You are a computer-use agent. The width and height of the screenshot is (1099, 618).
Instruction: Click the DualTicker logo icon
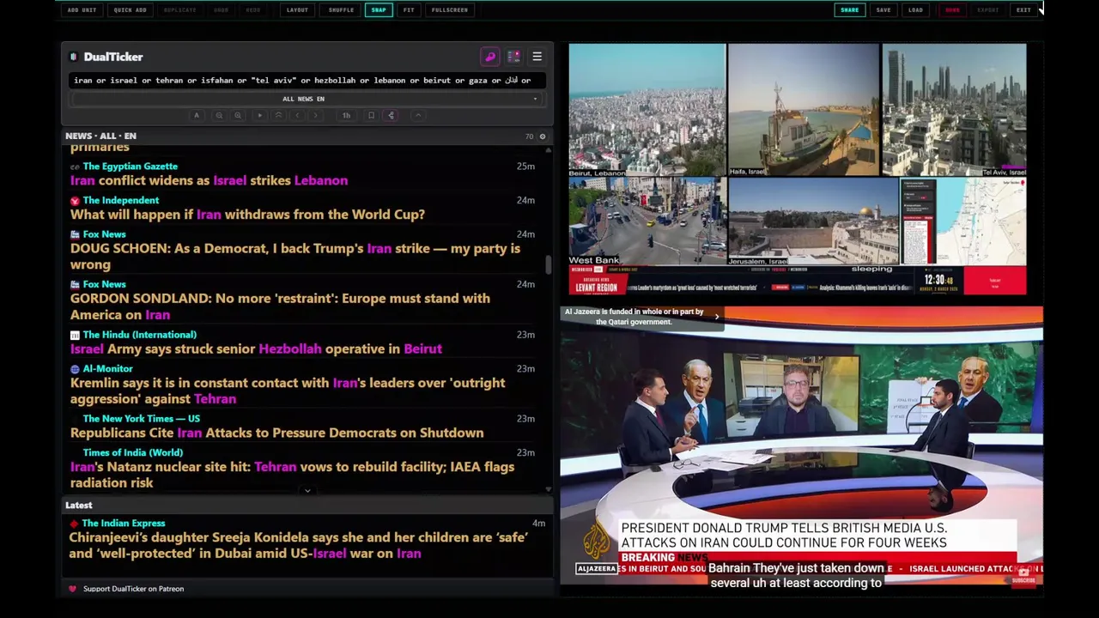click(73, 57)
